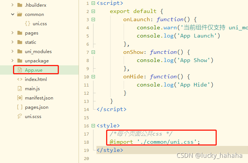This screenshot has height=163, width=248.
Task: Click the App.vue Vue file icon
Action: click(x=20, y=70)
